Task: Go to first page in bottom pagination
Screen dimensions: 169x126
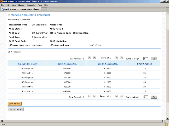Action: click(90, 96)
